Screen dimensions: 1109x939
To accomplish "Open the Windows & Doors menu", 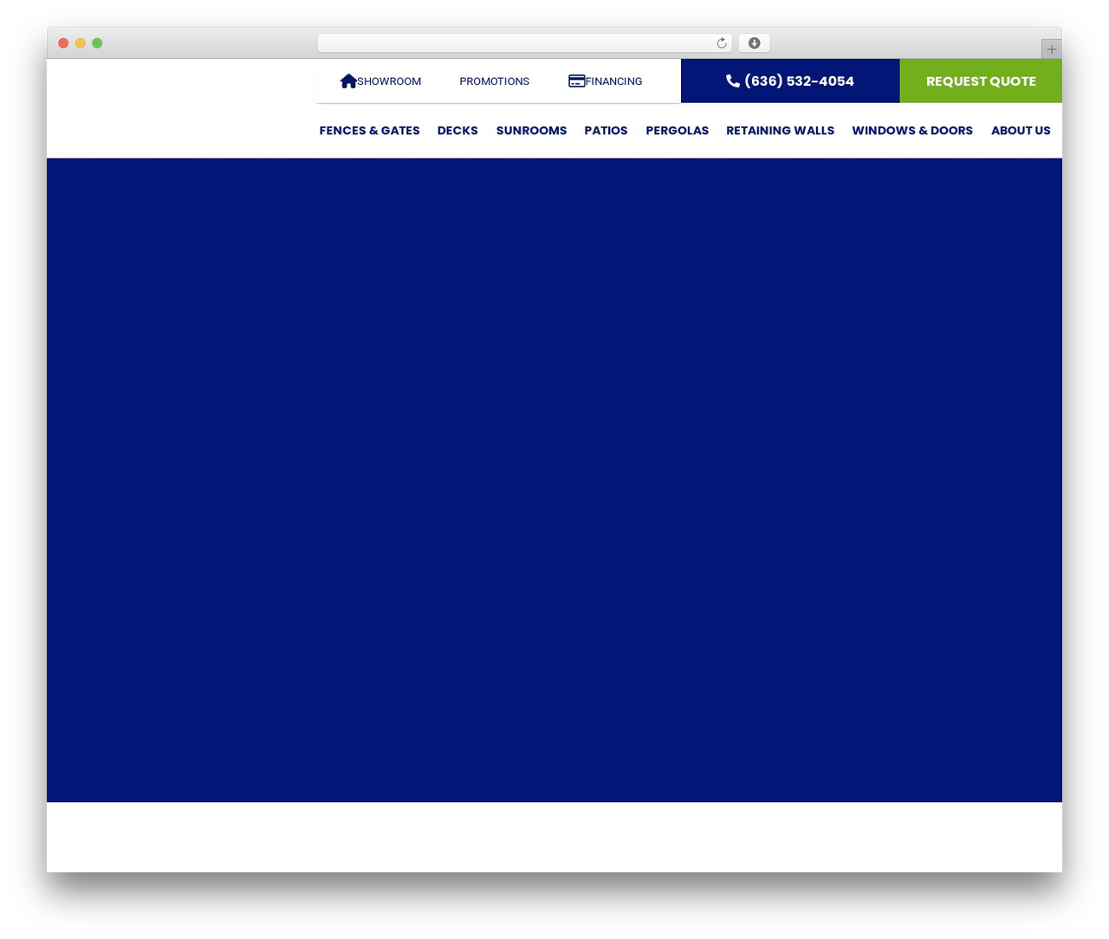I will (912, 131).
